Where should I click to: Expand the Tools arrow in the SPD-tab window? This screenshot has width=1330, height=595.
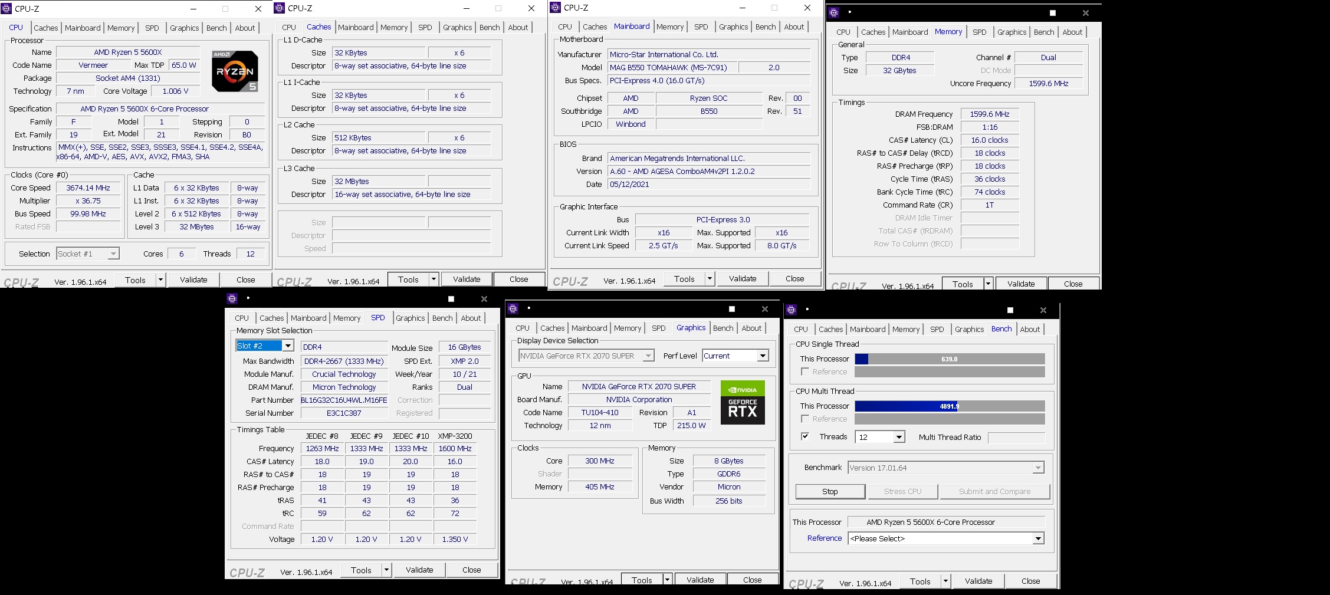tap(386, 570)
